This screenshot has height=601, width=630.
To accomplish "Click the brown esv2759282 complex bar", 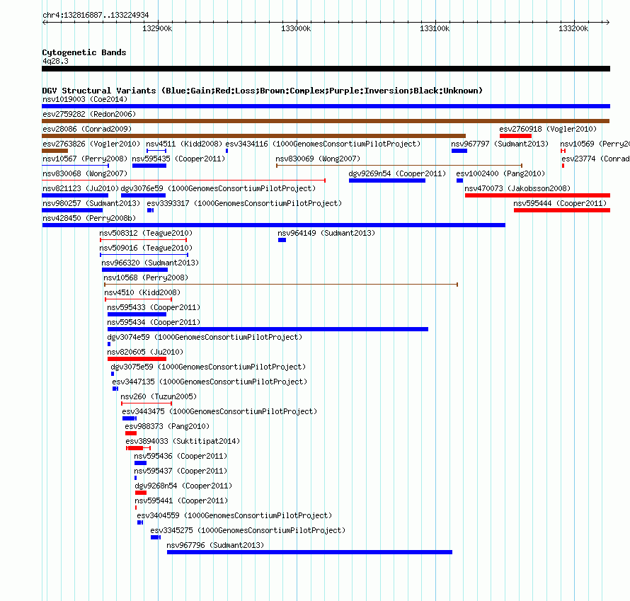I will point(326,121).
